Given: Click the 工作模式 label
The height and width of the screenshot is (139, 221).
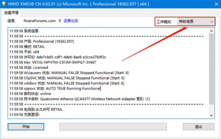Looking at the screenshot, I should 164,22.
